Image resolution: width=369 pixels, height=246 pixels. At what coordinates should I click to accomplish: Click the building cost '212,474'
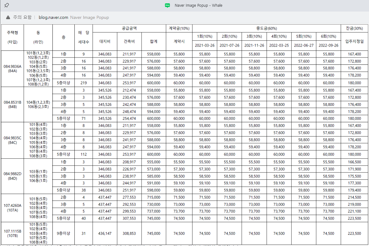point(129,90)
